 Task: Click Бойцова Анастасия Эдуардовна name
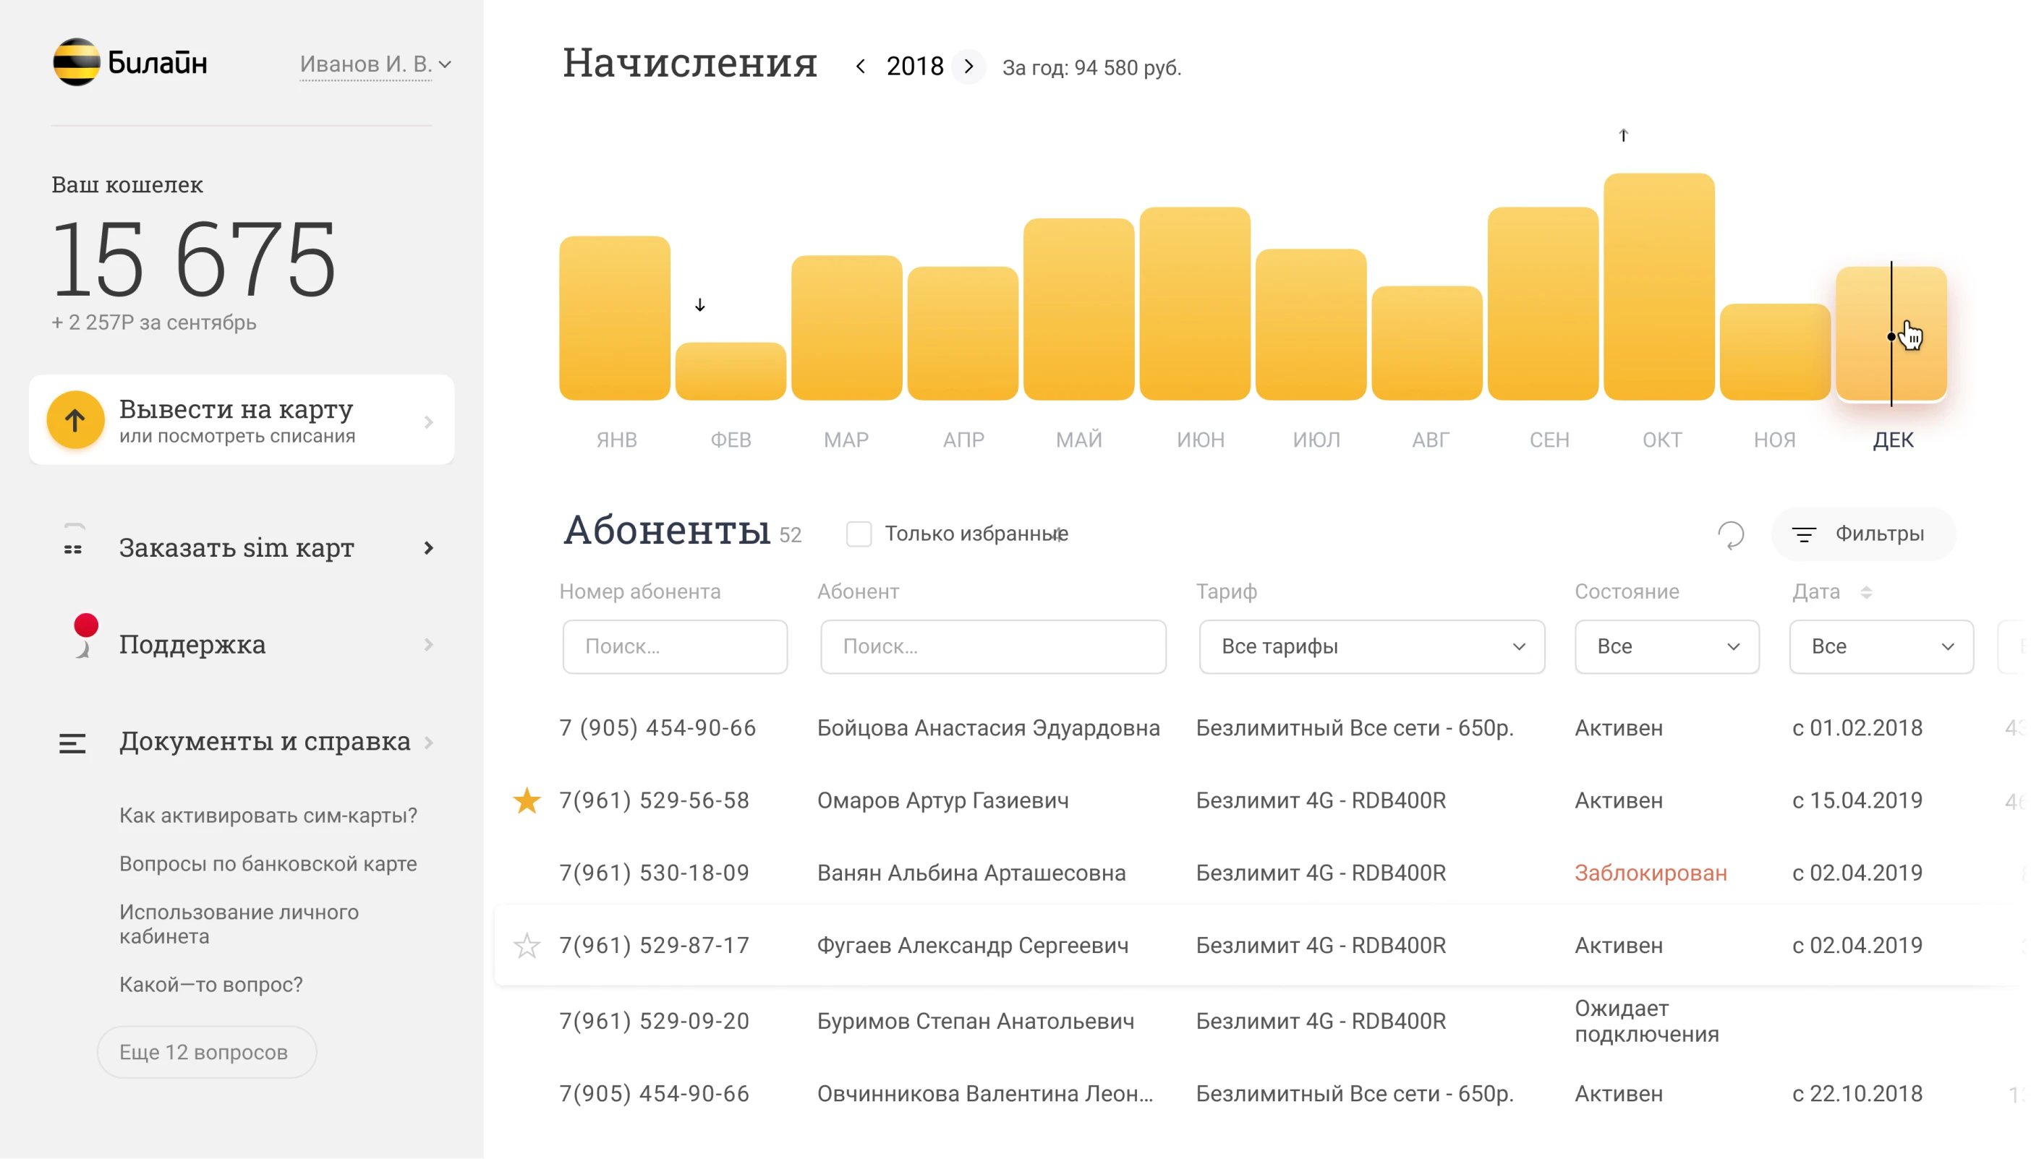pyautogui.click(x=988, y=727)
